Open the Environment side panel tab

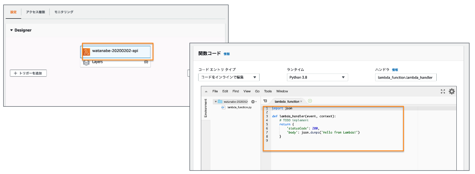tap(206, 108)
